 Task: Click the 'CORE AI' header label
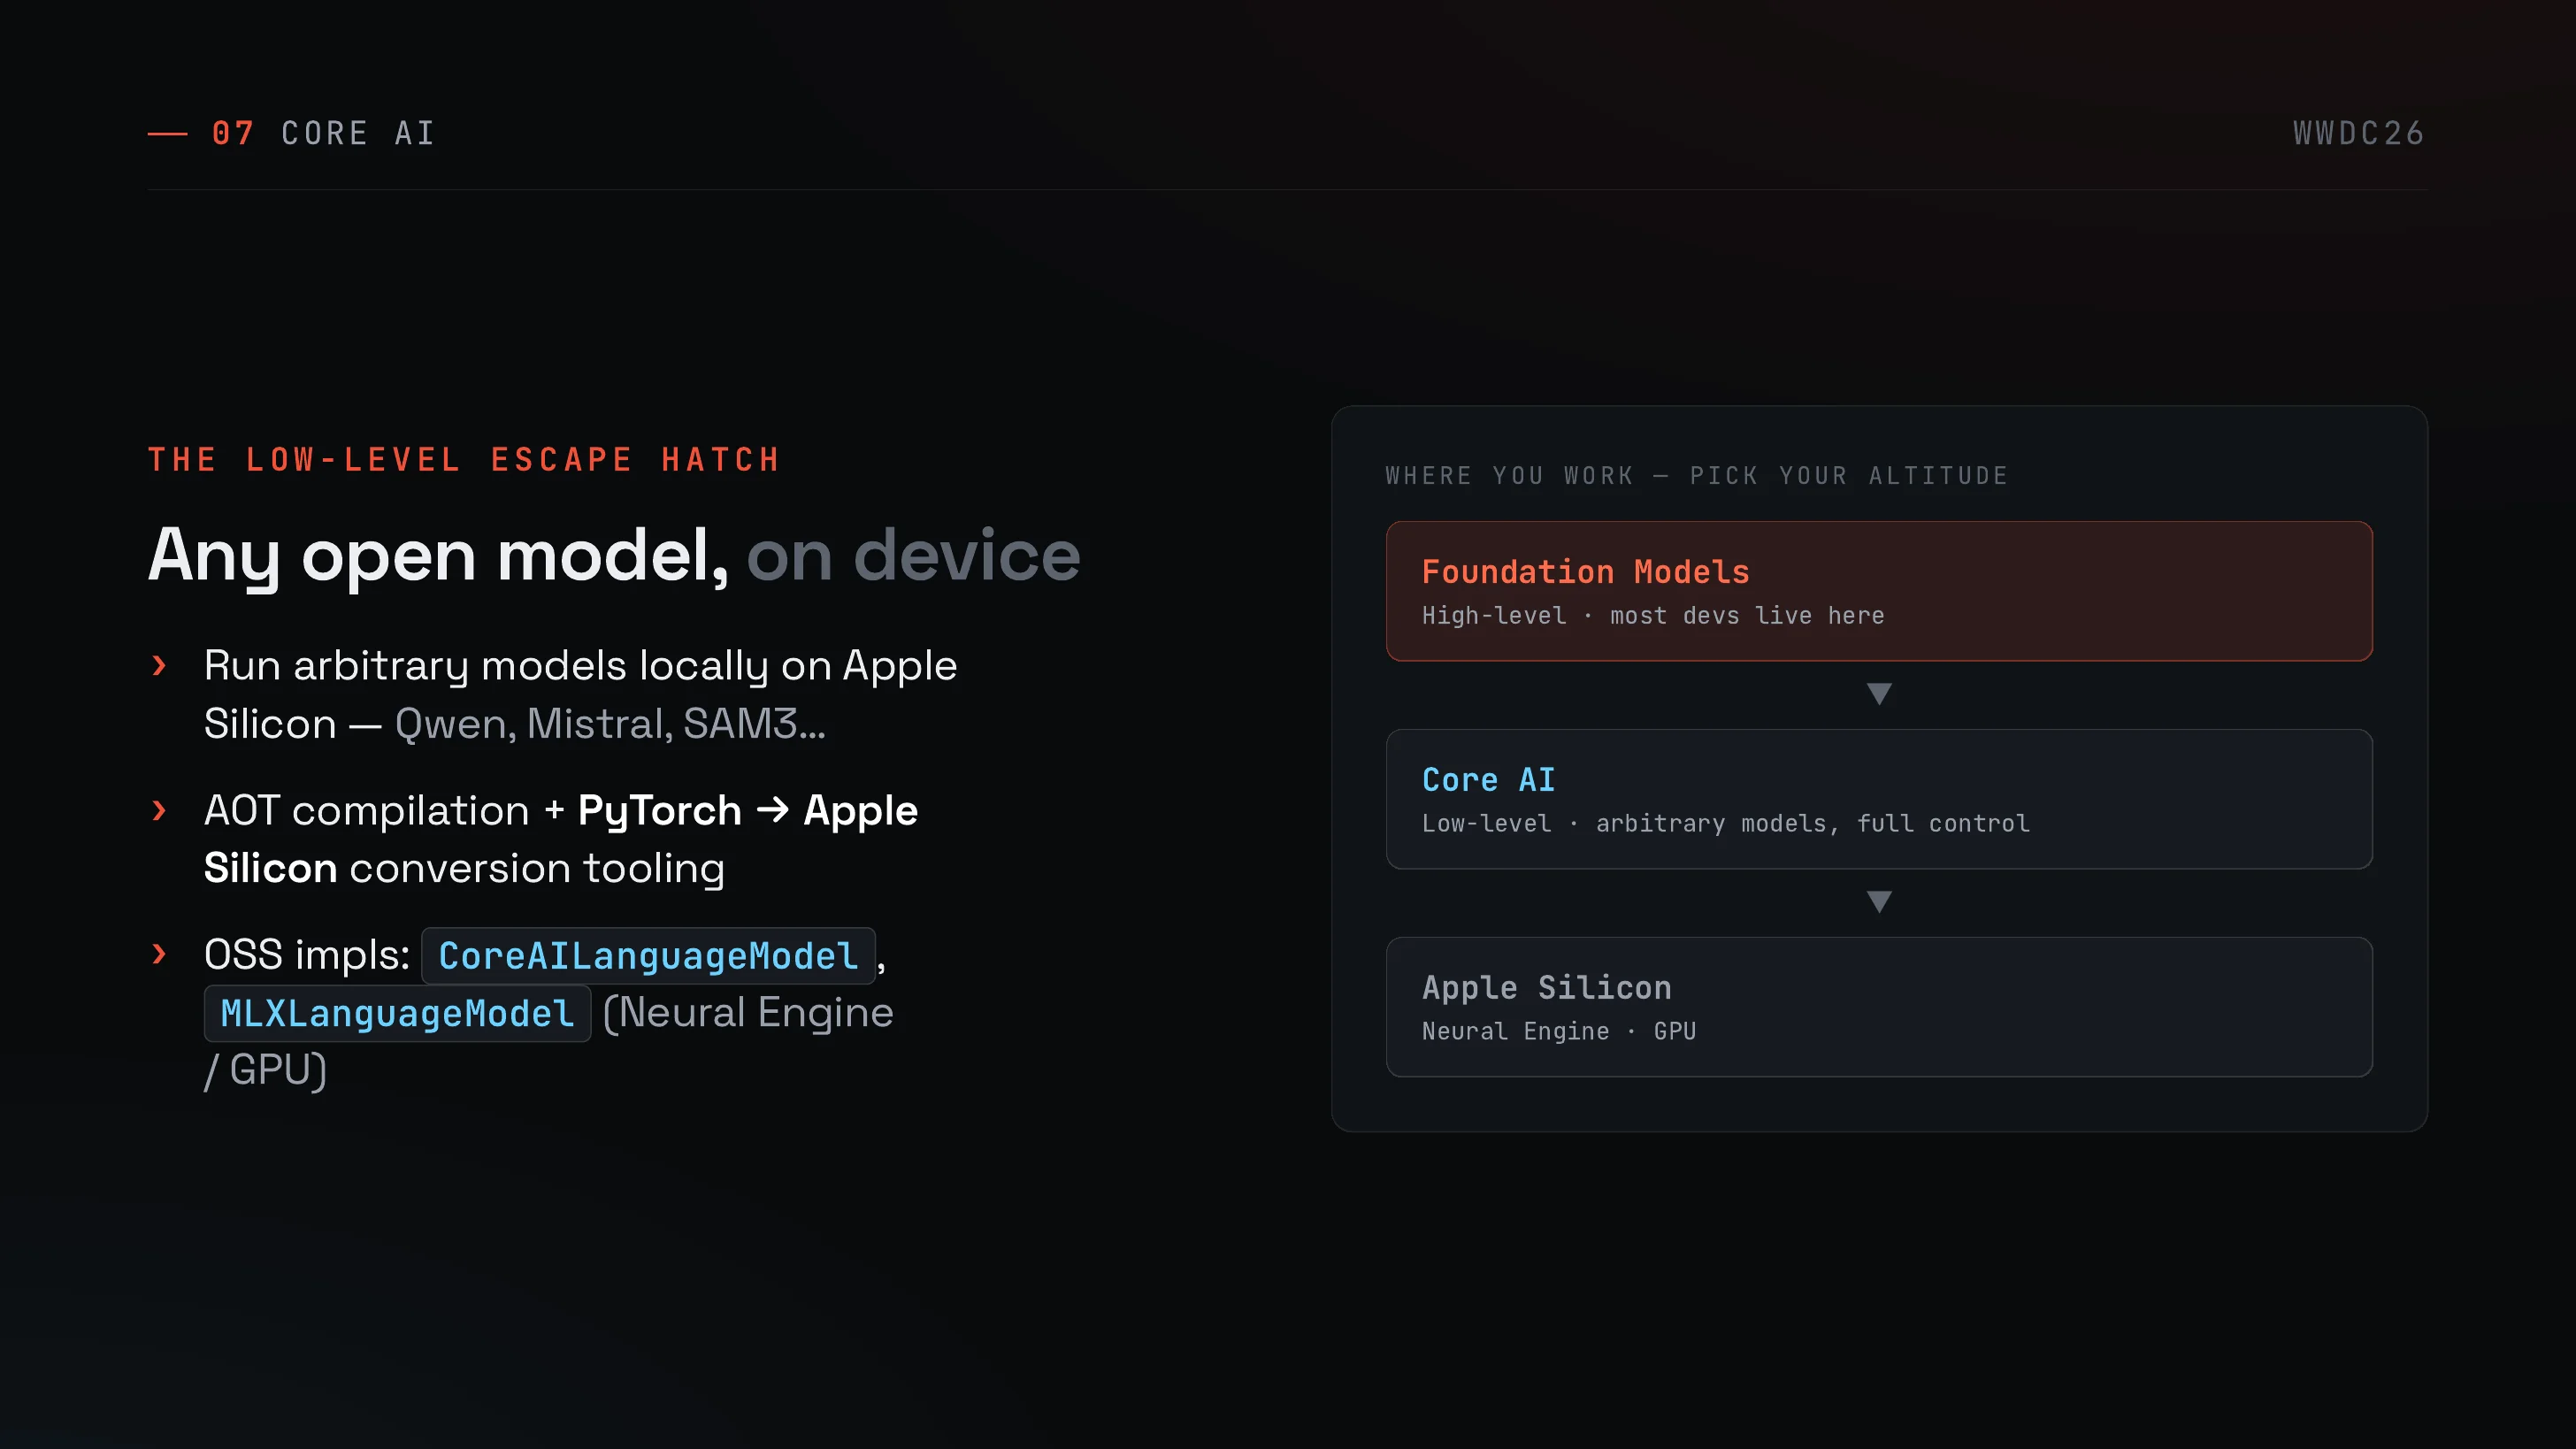point(359,133)
